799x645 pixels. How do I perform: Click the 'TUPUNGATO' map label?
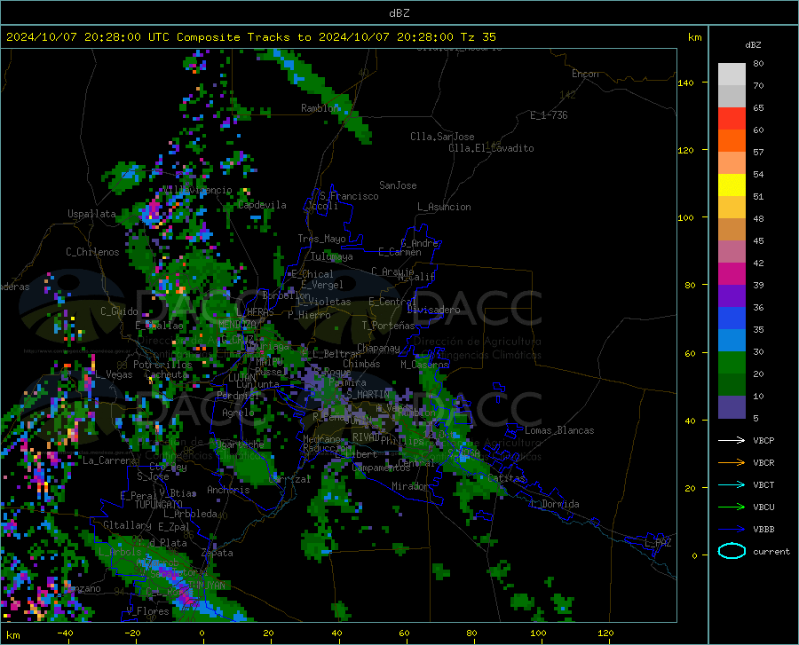[x=159, y=505]
